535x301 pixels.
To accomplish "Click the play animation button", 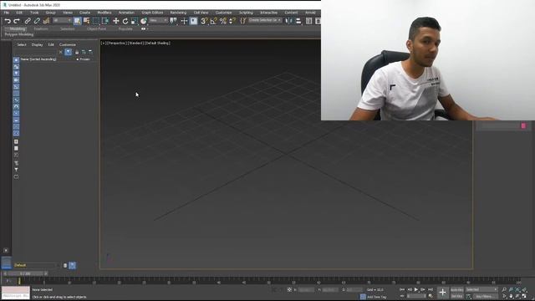I will [416, 289].
